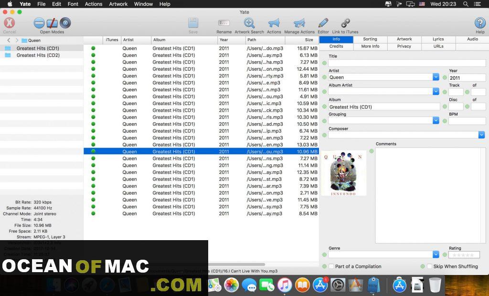Screen dimensions: 489x296
Task: Open the Grouping dropdown arrow
Action: pos(436,120)
